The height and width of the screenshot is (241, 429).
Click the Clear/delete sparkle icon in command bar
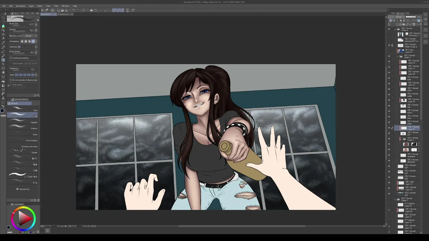[x=83, y=10]
